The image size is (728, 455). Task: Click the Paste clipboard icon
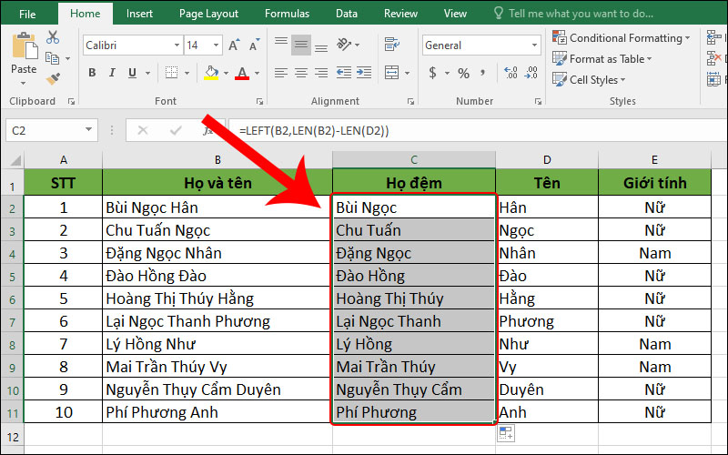(25, 46)
